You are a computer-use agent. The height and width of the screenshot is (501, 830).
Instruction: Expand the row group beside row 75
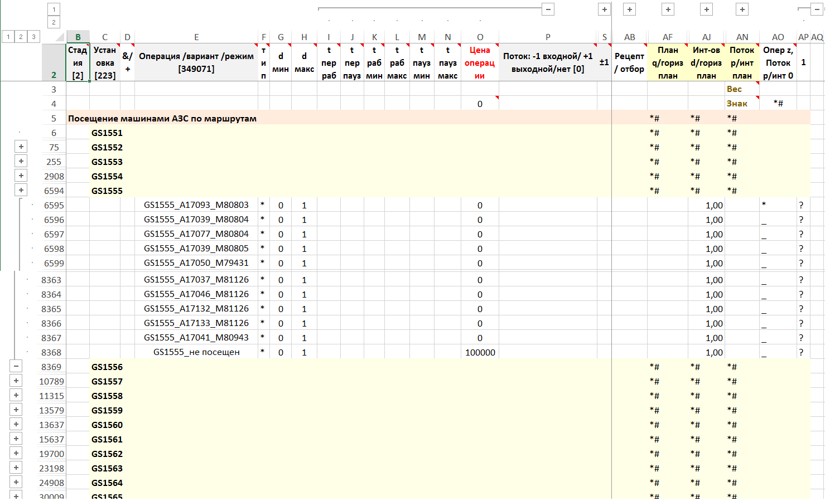point(21,147)
